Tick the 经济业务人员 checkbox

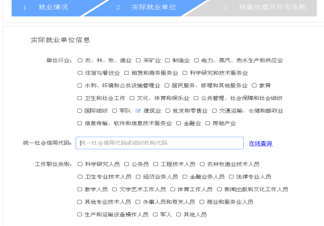point(138,177)
